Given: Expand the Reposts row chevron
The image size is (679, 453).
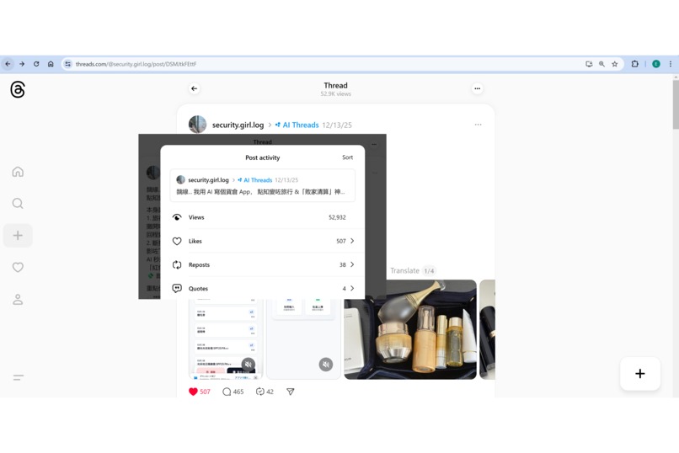Looking at the screenshot, I should [x=352, y=264].
